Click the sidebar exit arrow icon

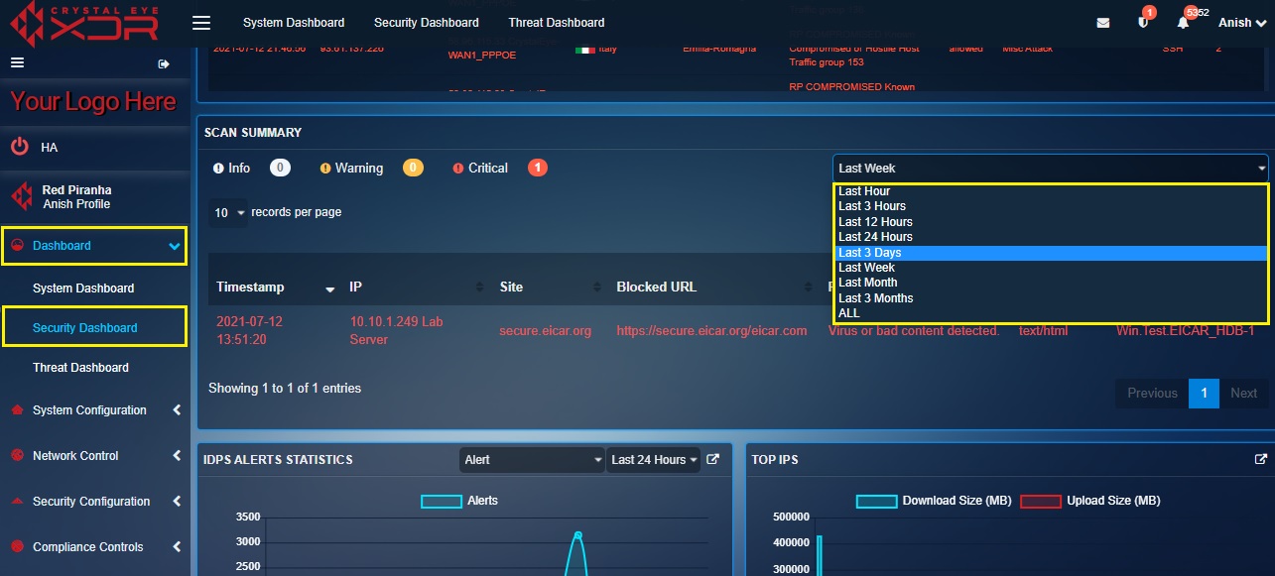click(x=164, y=63)
